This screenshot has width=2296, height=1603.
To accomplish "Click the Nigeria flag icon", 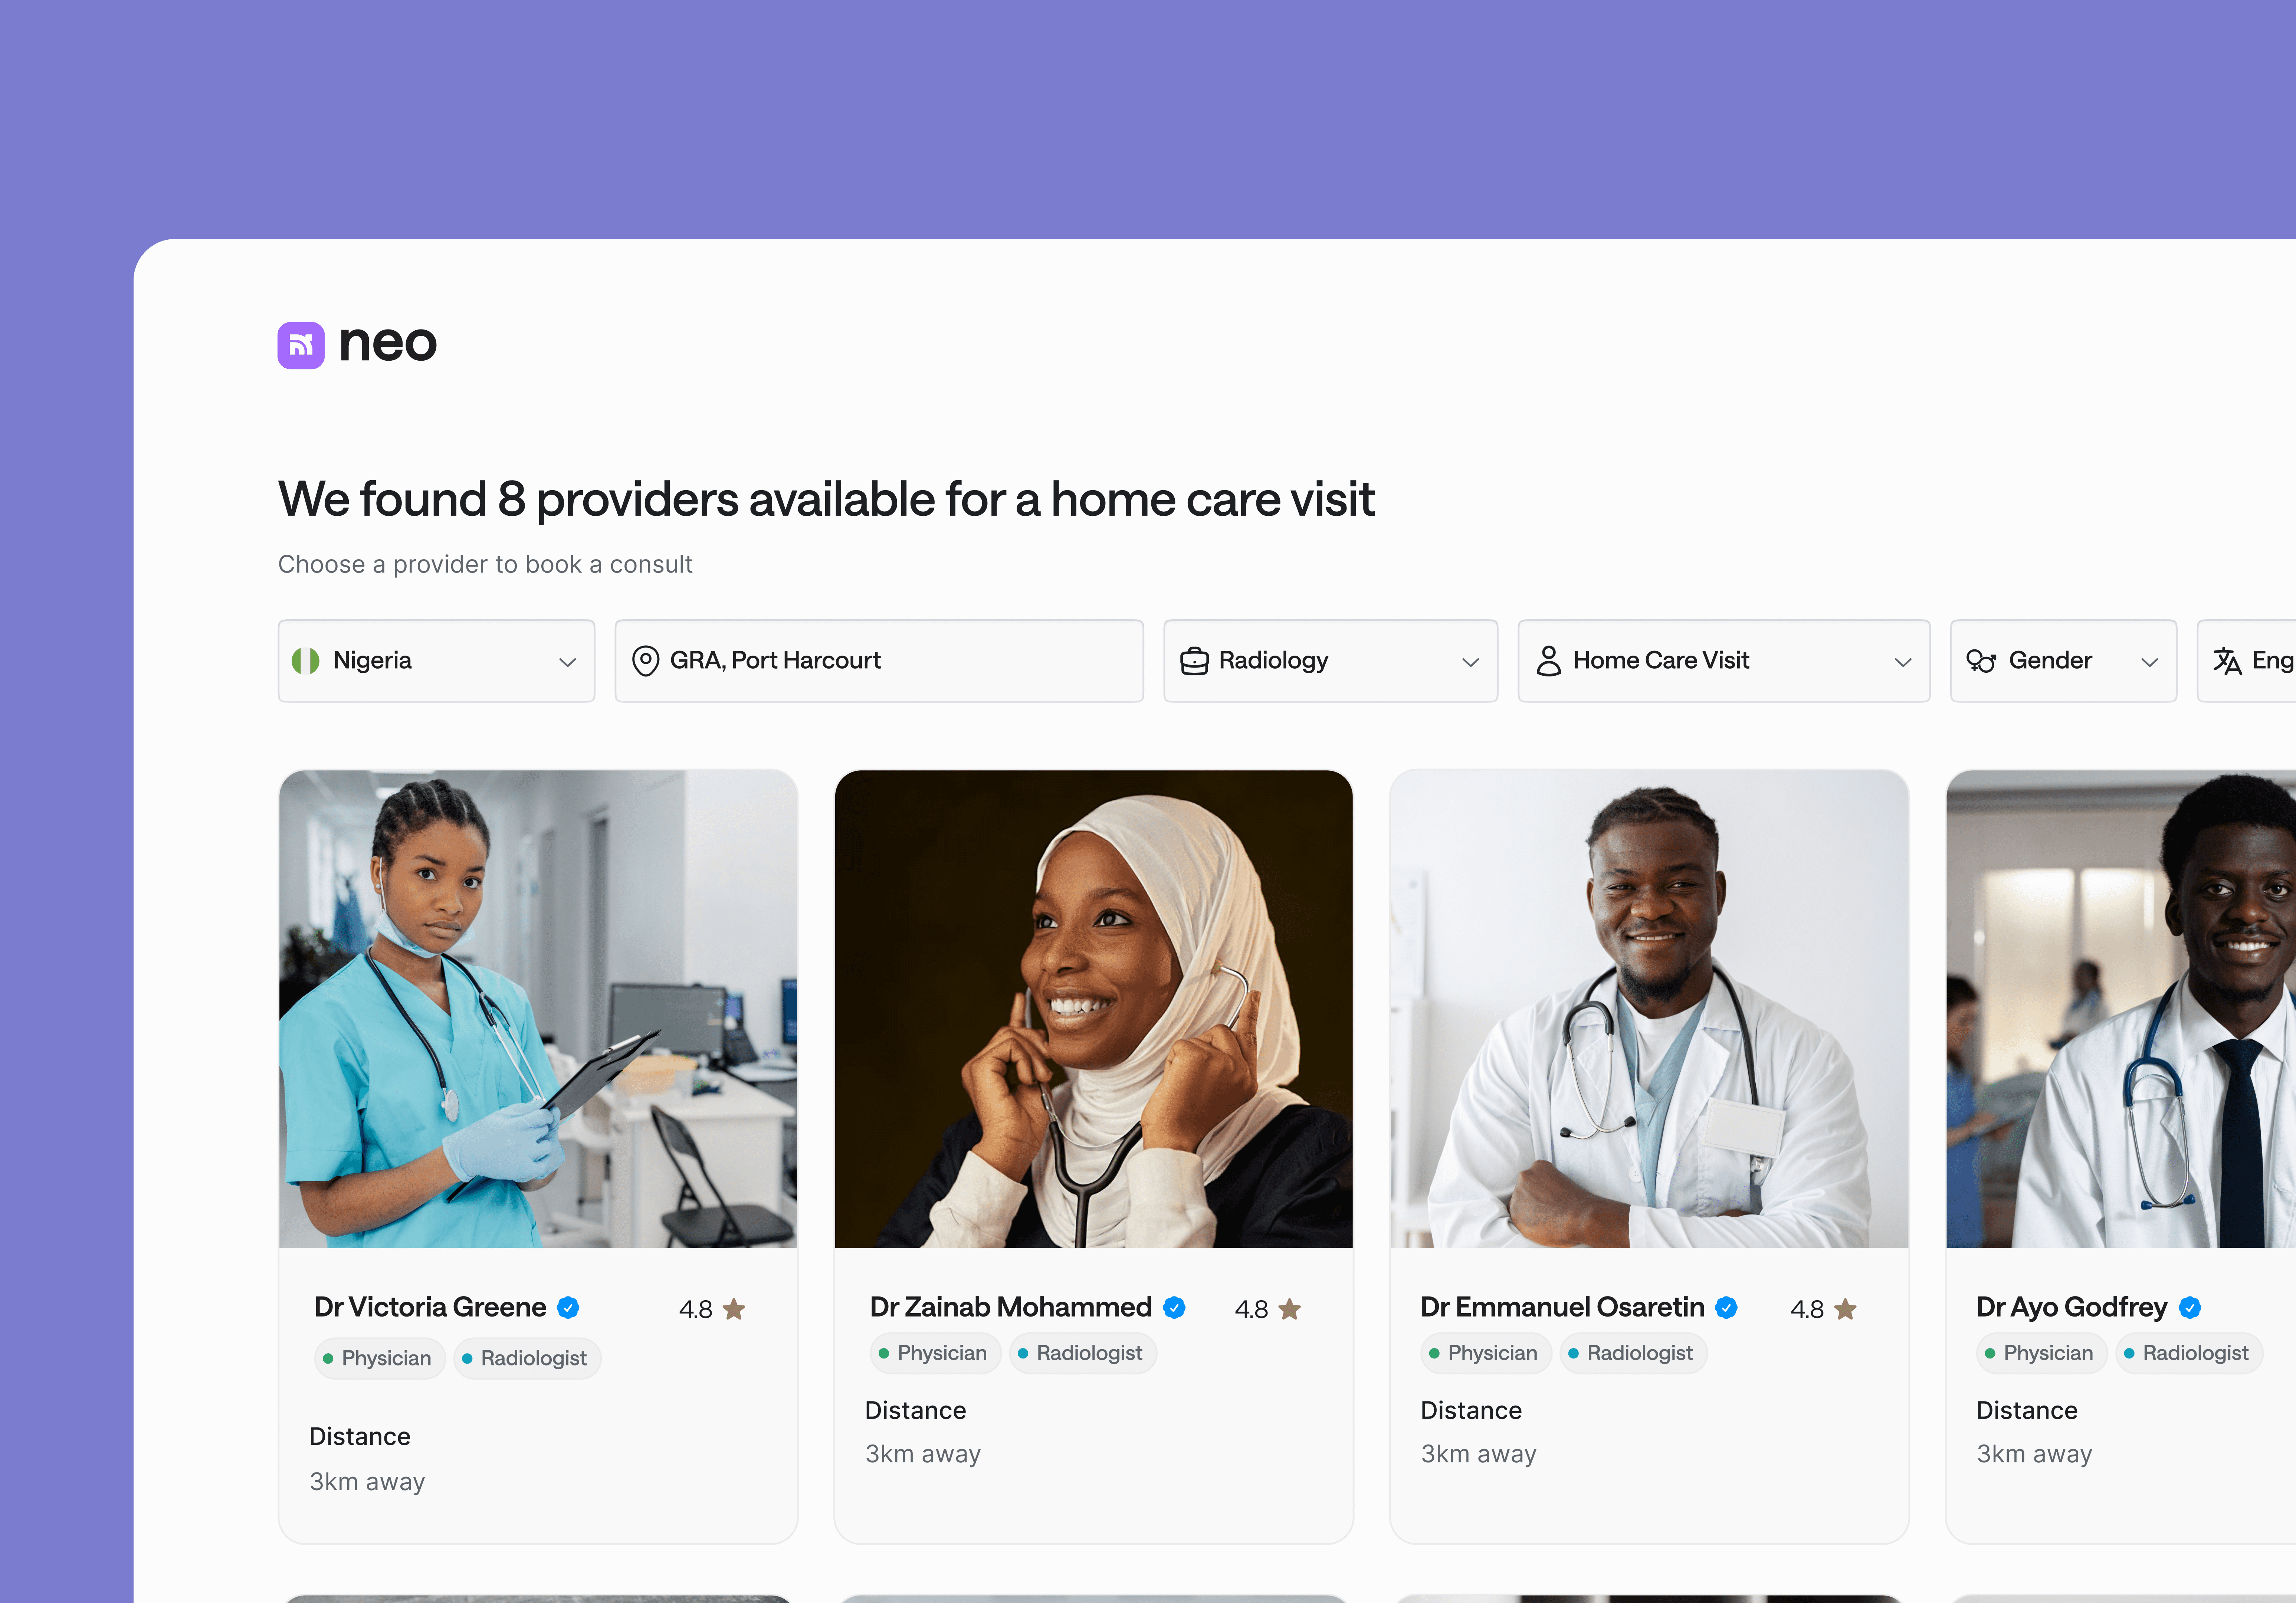I will pyautogui.click(x=305, y=661).
